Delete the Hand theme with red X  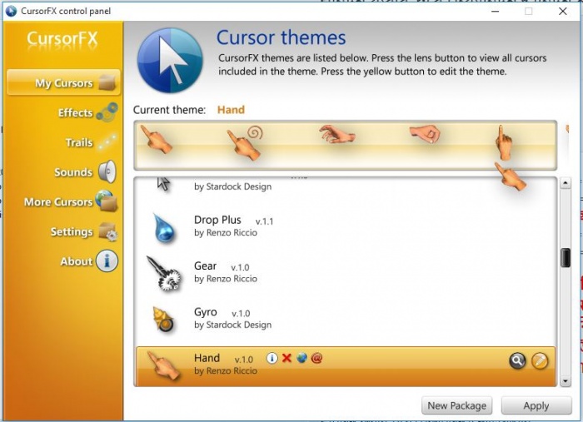pyautogui.click(x=287, y=358)
